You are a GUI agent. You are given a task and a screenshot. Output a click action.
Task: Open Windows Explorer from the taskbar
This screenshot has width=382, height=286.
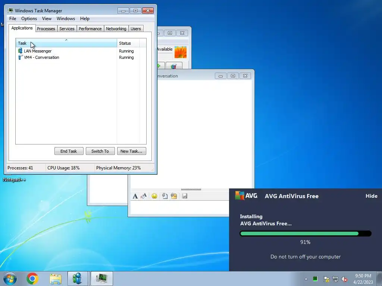[56, 279]
